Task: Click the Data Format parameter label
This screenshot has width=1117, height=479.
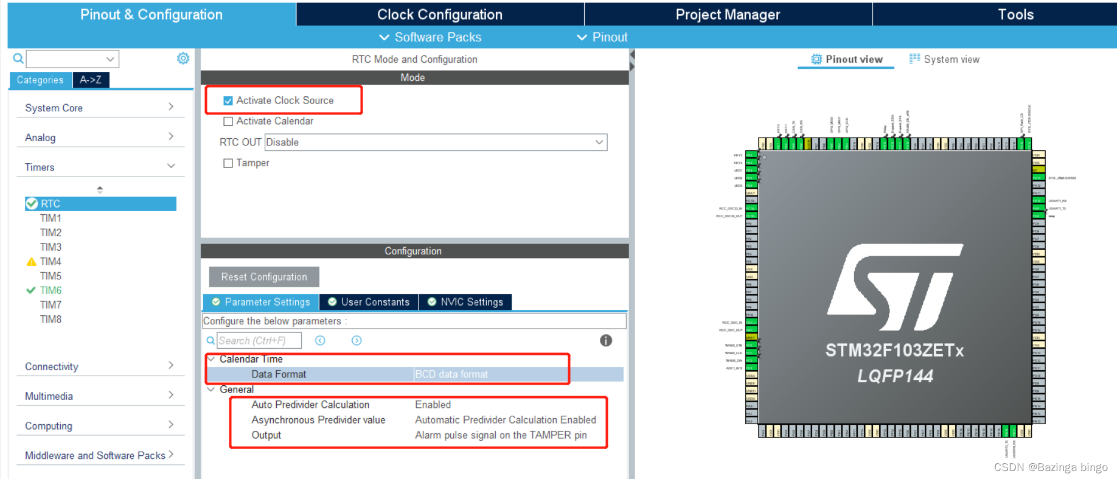Action: [x=279, y=374]
